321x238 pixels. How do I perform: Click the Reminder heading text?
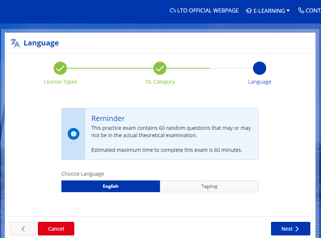pyautogui.click(x=108, y=118)
